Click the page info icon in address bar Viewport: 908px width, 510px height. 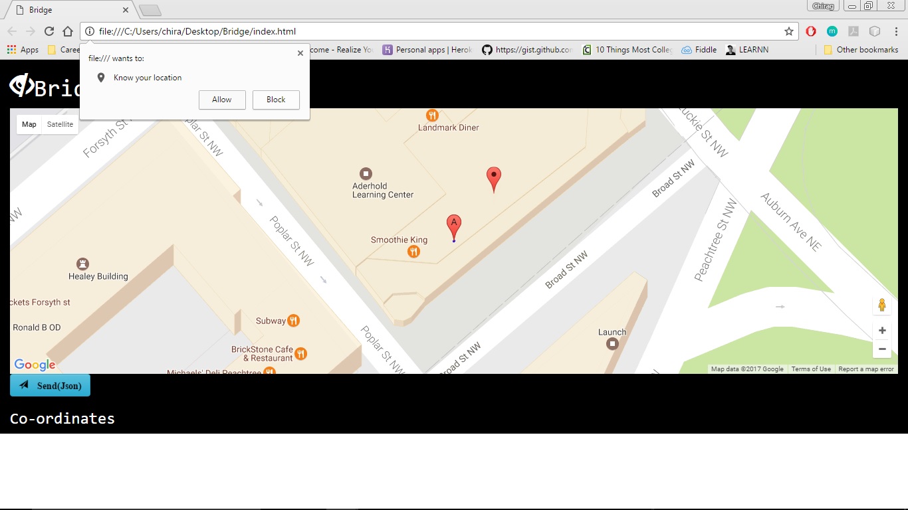coord(90,31)
